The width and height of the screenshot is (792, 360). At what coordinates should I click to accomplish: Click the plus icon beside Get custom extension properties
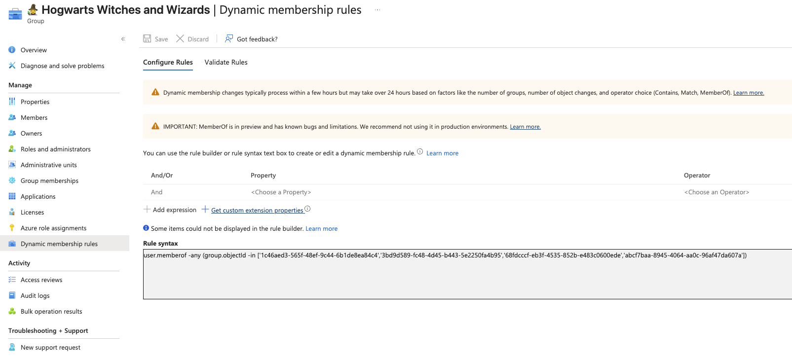205,209
